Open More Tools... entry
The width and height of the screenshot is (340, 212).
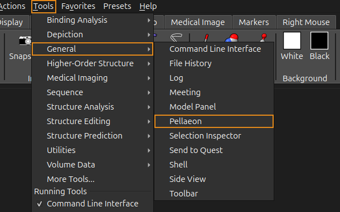(x=93, y=179)
